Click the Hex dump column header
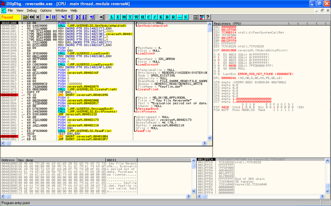Viewport: 331px width, 206px height. 61,160
